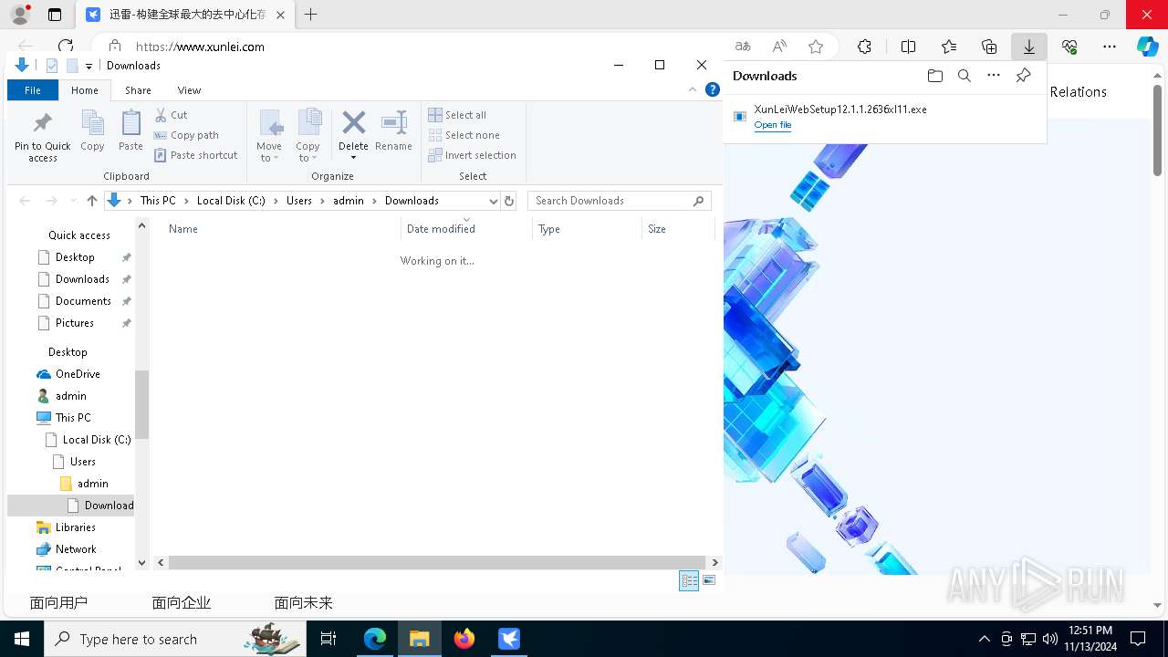Viewport: 1168px width, 657px height.
Task: Click Invert selection in the ribbon
Action: tap(472, 155)
